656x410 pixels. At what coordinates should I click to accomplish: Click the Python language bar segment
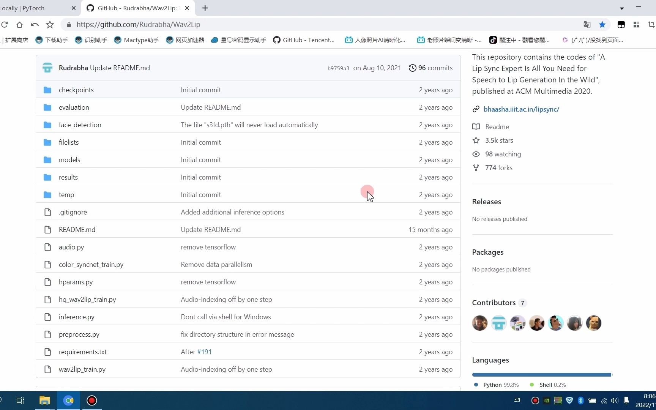[x=542, y=375]
